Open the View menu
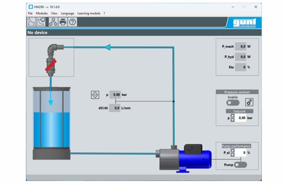284x184 pixels. pyautogui.click(x=54, y=13)
